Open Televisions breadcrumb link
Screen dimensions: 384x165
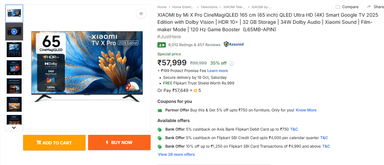point(209,7)
